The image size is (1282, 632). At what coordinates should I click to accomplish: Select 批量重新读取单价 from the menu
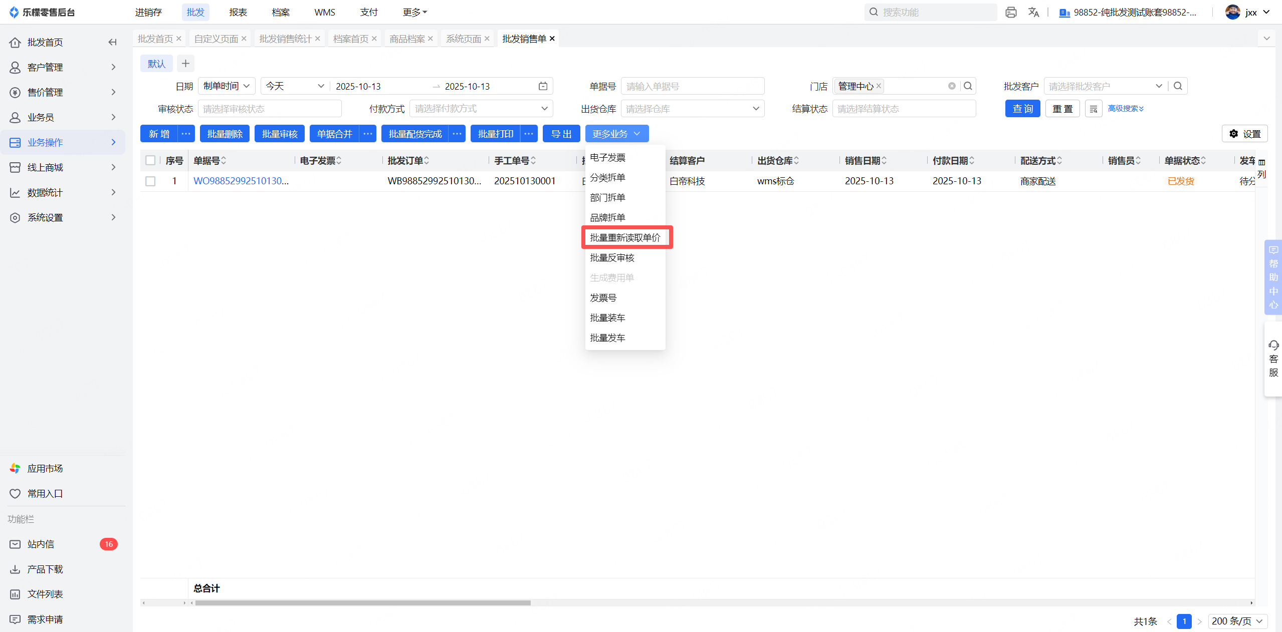625,237
